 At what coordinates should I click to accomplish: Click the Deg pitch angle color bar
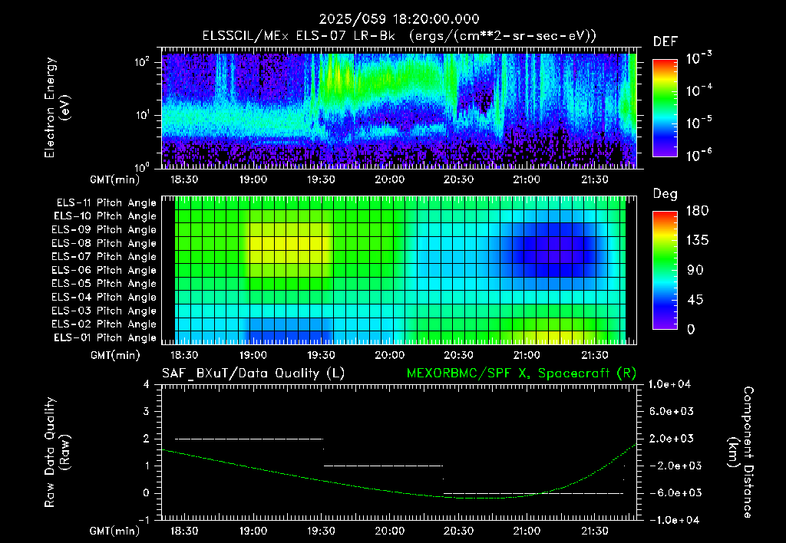665,271
